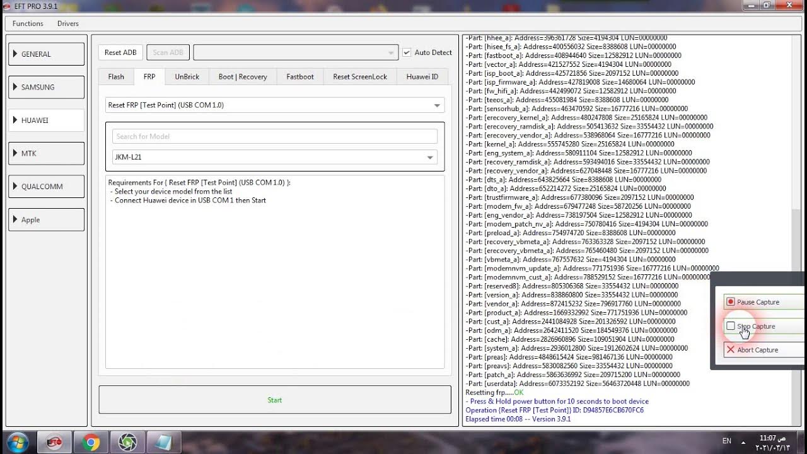The width and height of the screenshot is (807, 454).
Task: Expand the GENERAL section
Action: click(47, 54)
